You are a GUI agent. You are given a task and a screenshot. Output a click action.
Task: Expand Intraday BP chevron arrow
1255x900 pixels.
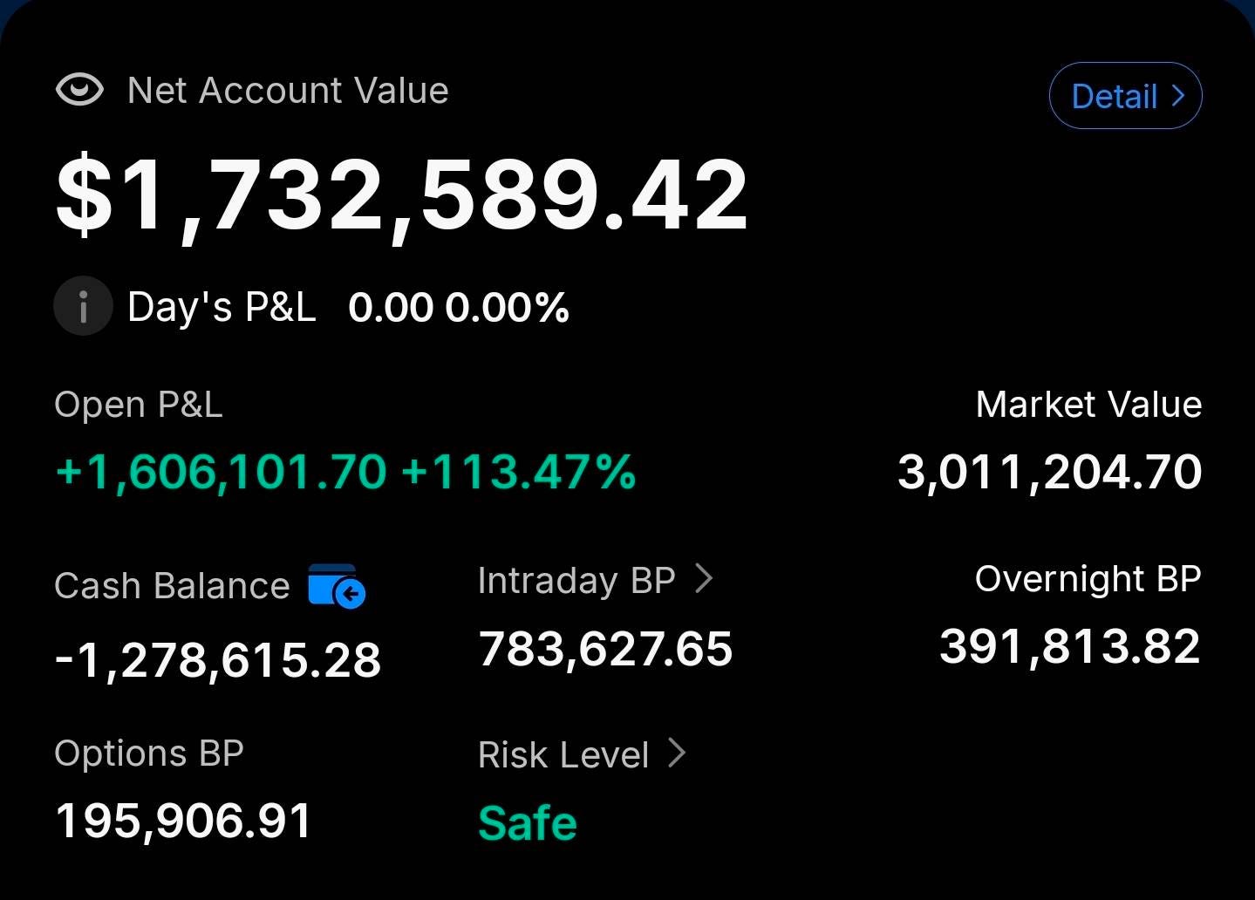click(x=704, y=578)
